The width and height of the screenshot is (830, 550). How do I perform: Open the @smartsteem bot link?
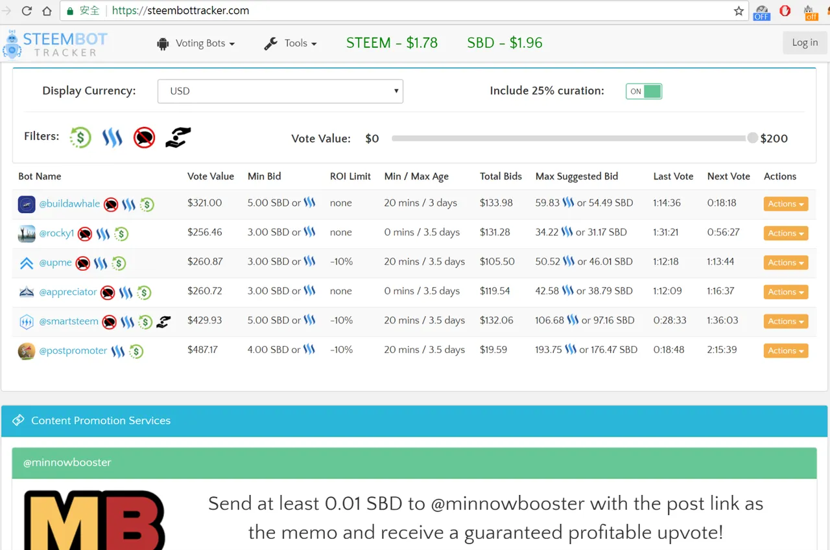pyautogui.click(x=69, y=321)
